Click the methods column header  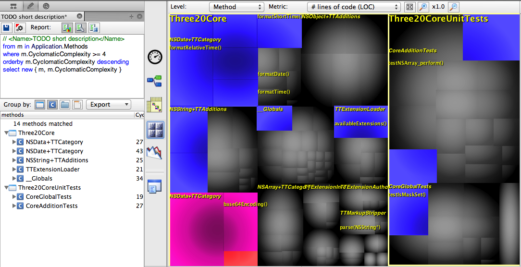(67, 115)
